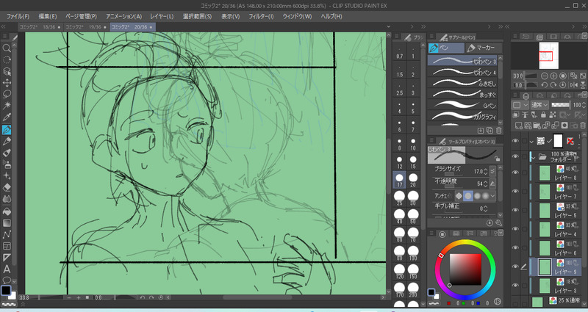The image size is (588, 312).
Task: Toggle visibility eye of レイヤー 3
Action: click(x=515, y=286)
